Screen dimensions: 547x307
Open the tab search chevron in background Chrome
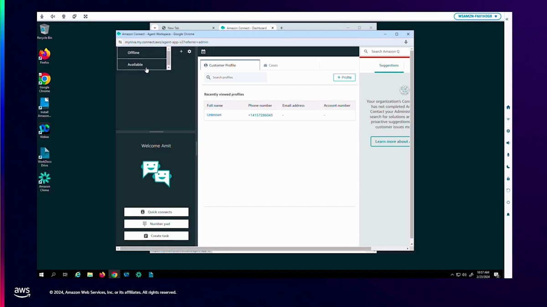click(155, 28)
